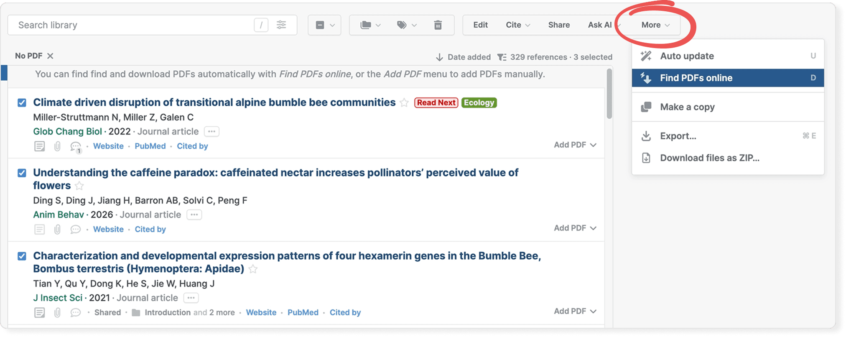The image size is (846, 337).
Task: Click the green Ecology label tag
Action: [479, 103]
